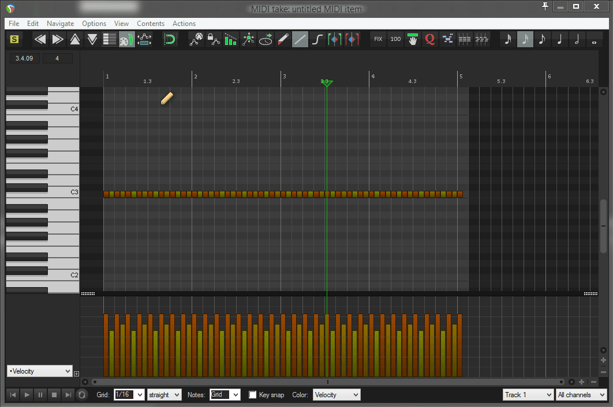Toggle the repeat loop playback button
Viewport: 613px width, 407px height.
[x=82, y=395]
